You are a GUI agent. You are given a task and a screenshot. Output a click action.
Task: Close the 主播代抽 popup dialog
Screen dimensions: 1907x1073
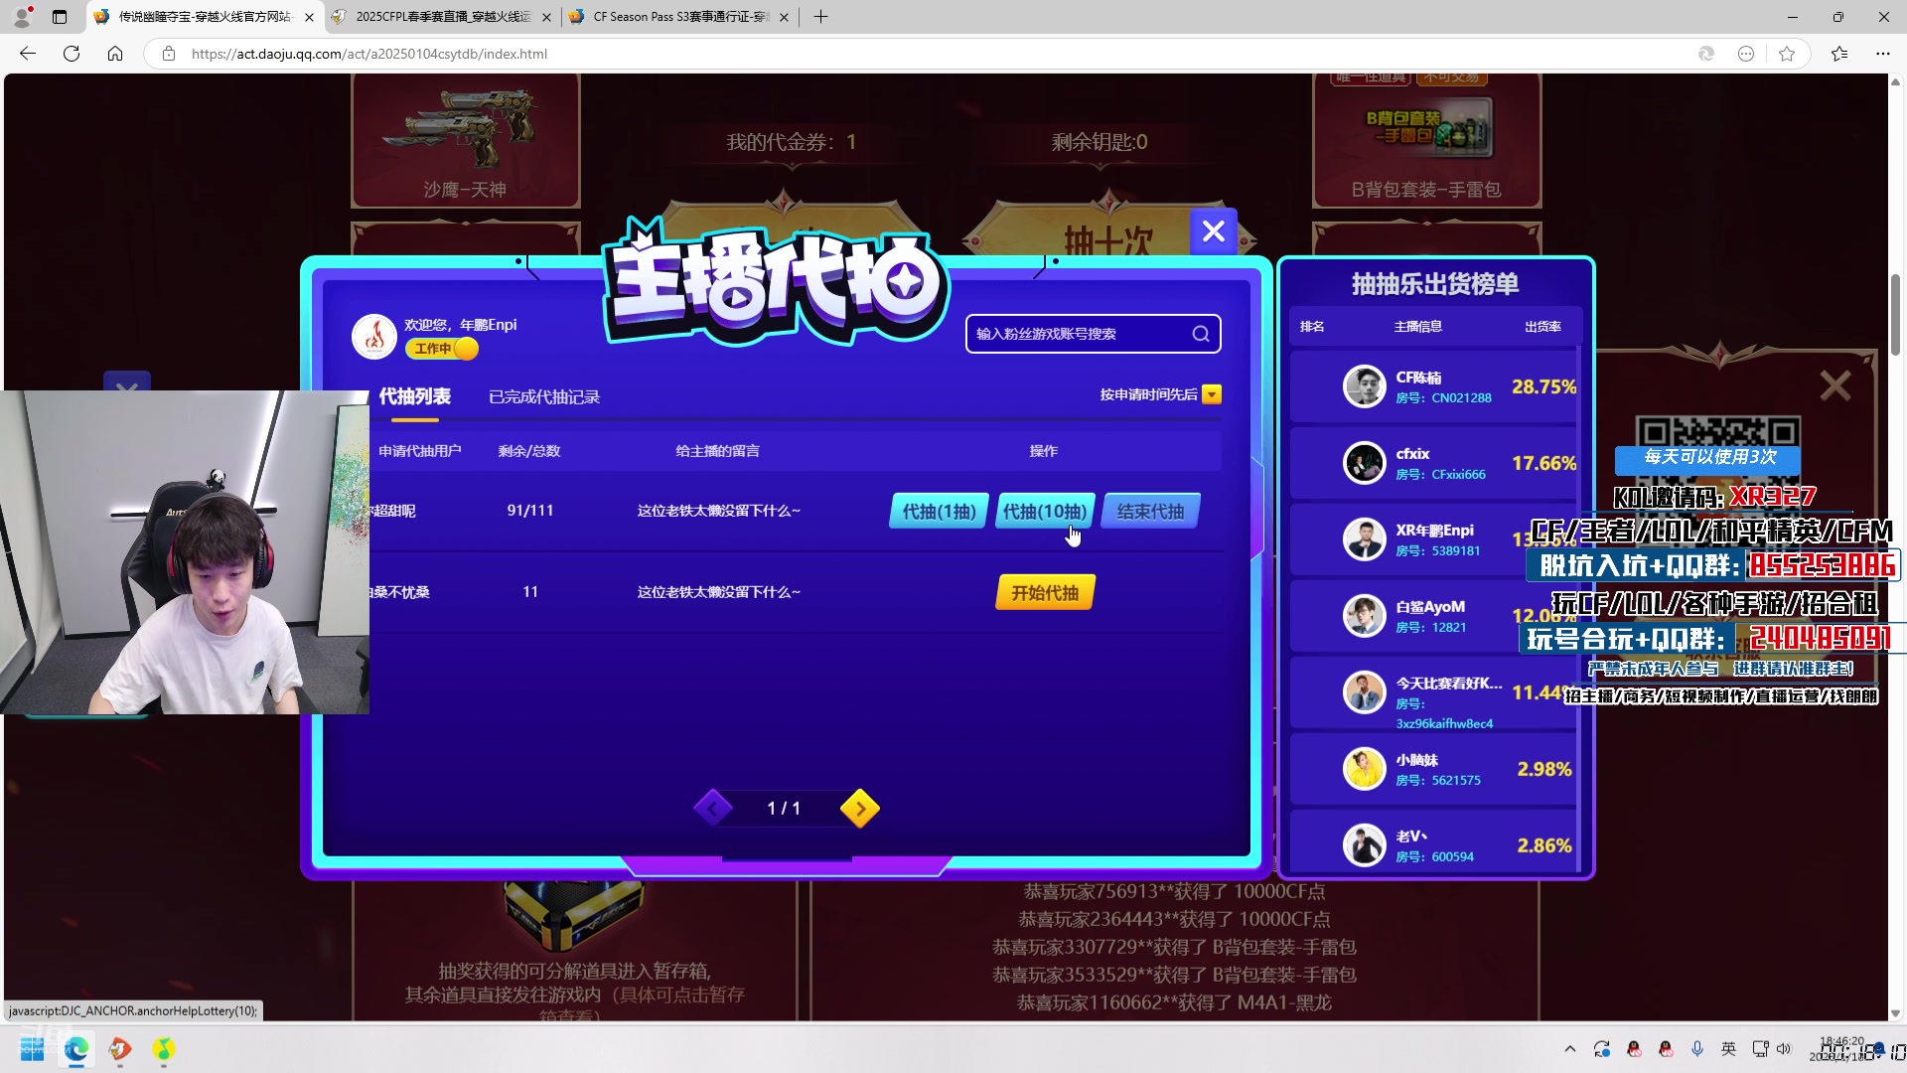coord(1213,231)
